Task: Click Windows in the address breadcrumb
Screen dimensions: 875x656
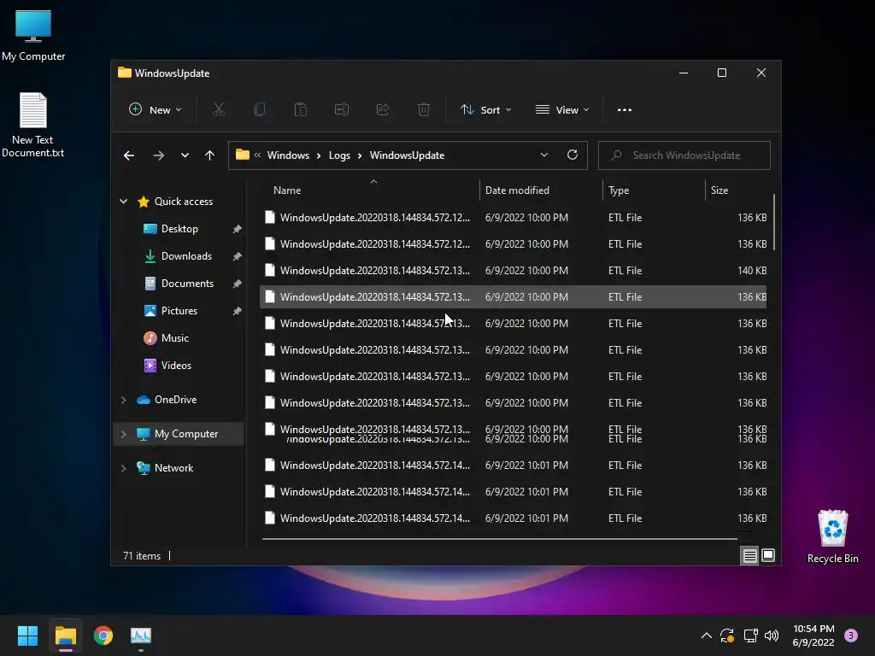Action: click(288, 155)
